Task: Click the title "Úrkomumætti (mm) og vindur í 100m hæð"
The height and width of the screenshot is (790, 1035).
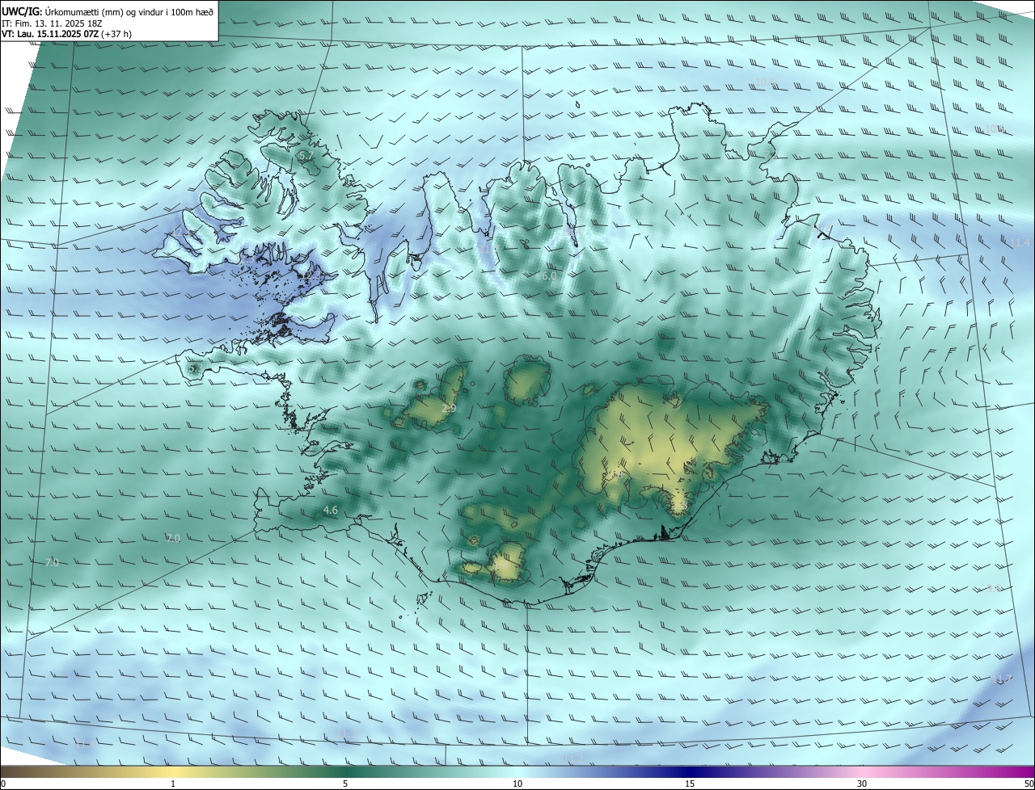Action: [x=129, y=12]
